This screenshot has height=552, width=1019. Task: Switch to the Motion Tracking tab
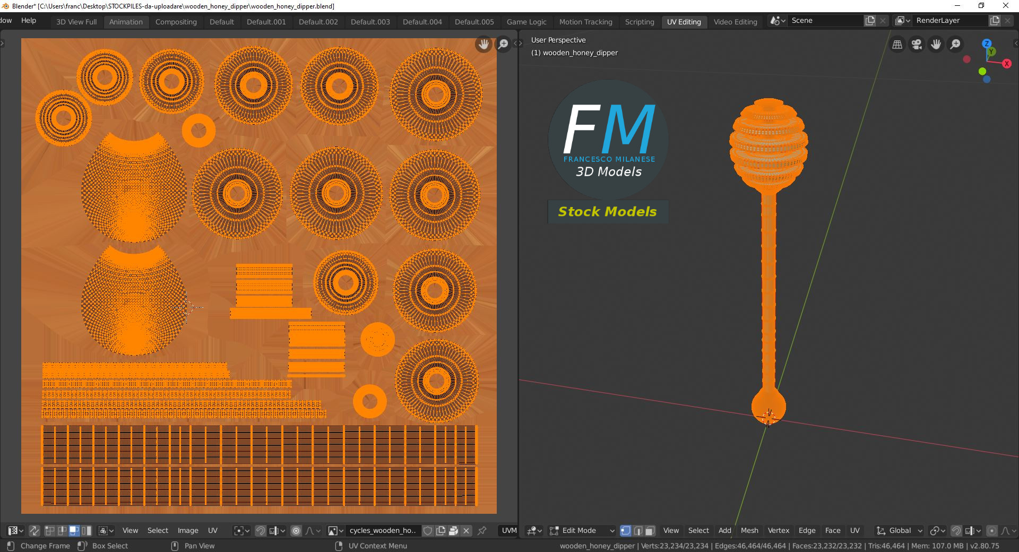[x=585, y=22]
